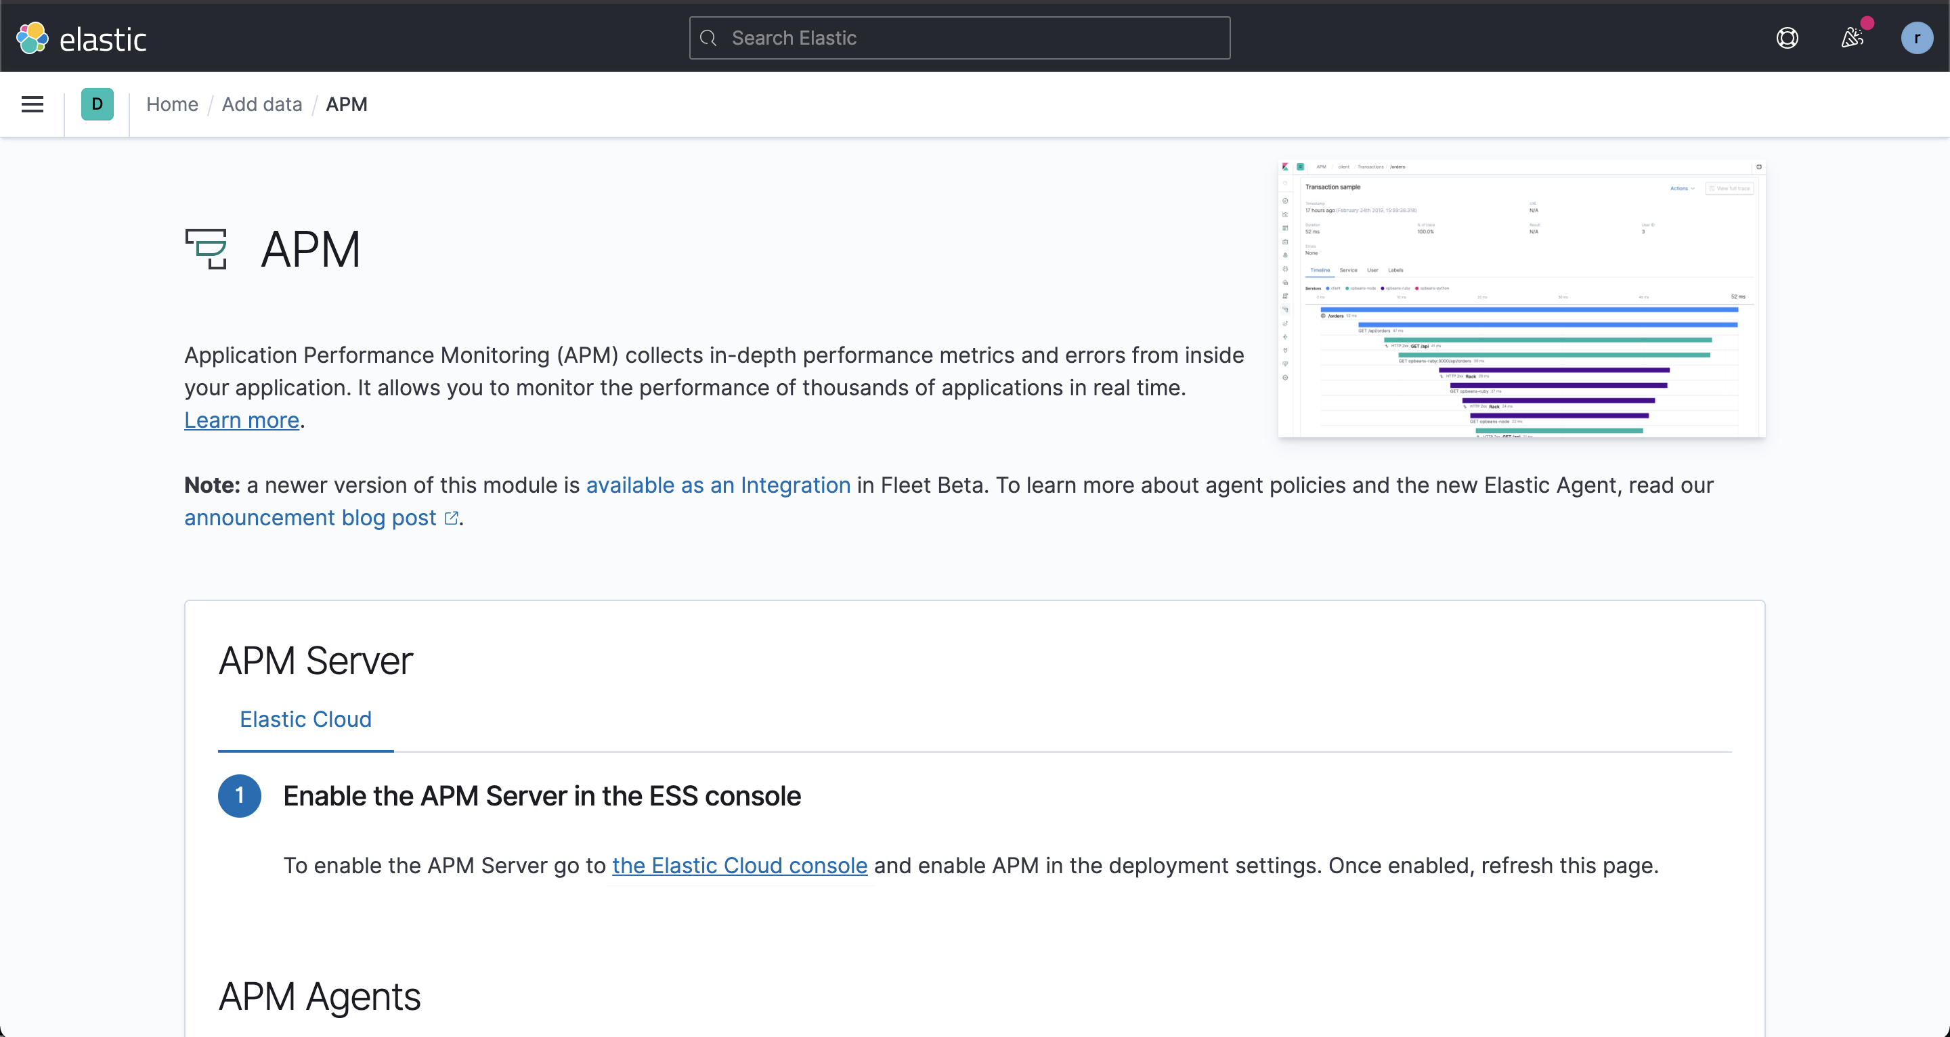The width and height of the screenshot is (1950, 1037).
Task: Open the news feed via the party popper icon
Action: (1852, 37)
